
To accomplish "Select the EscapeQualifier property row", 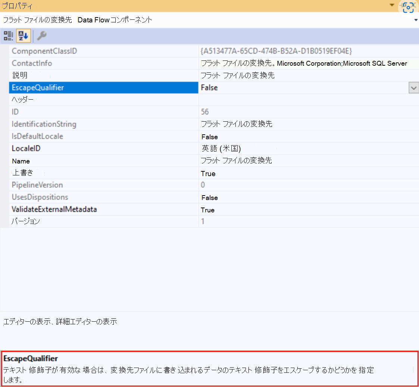I will pyautogui.click(x=104, y=88).
